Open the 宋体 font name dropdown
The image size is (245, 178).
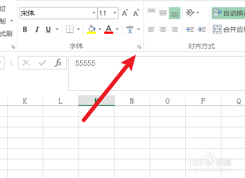(x=94, y=13)
